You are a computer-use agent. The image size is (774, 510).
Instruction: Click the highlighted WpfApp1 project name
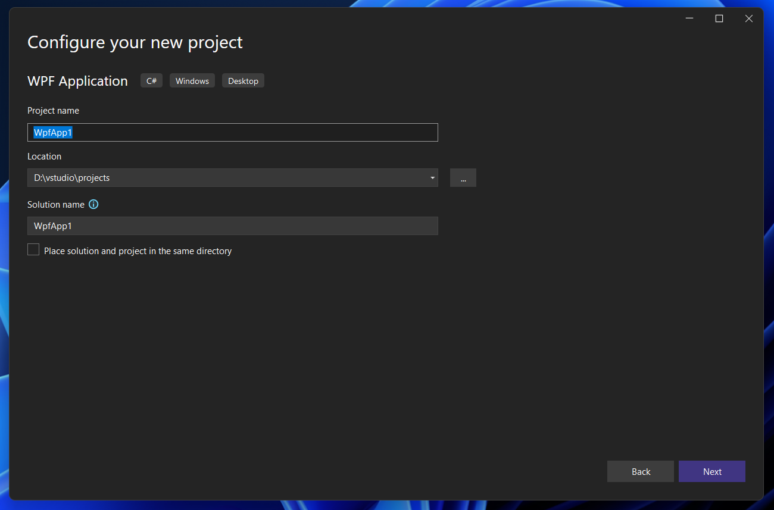click(52, 132)
